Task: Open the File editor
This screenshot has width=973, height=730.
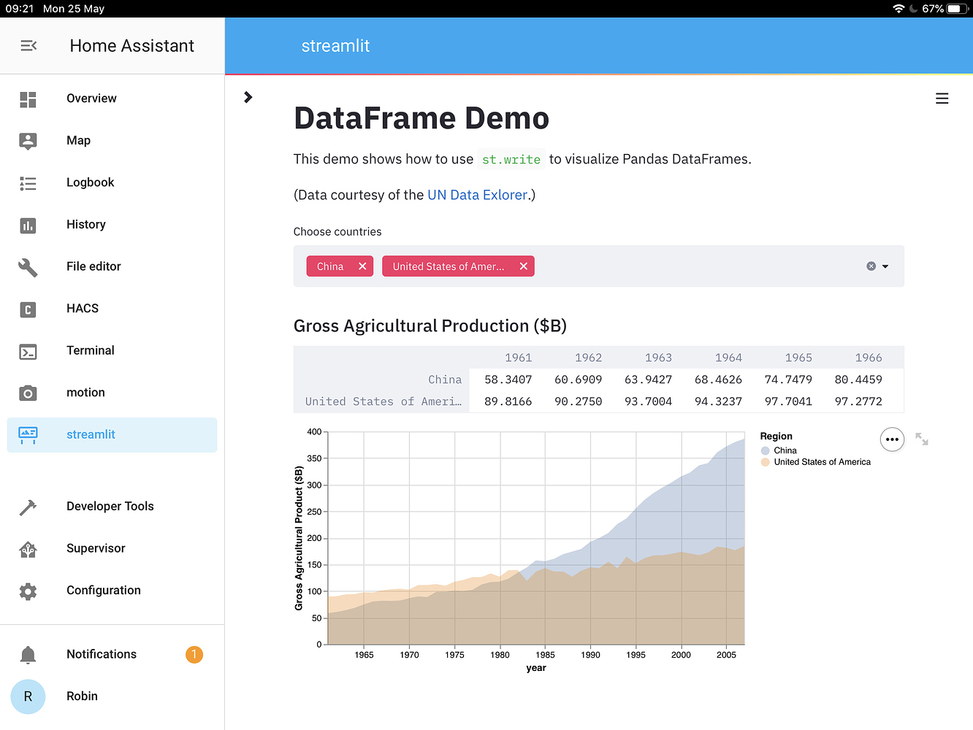Action: click(93, 266)
